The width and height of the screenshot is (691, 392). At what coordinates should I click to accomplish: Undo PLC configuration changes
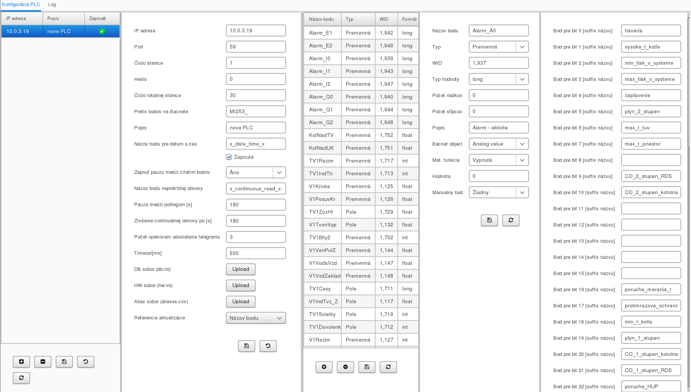click(x=268, y=346)
